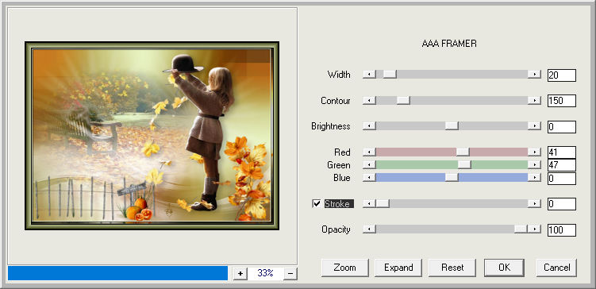The width and height of the screenshot is (596, 289).
Task: Reset the framer settings
Action: coord(452,268)
